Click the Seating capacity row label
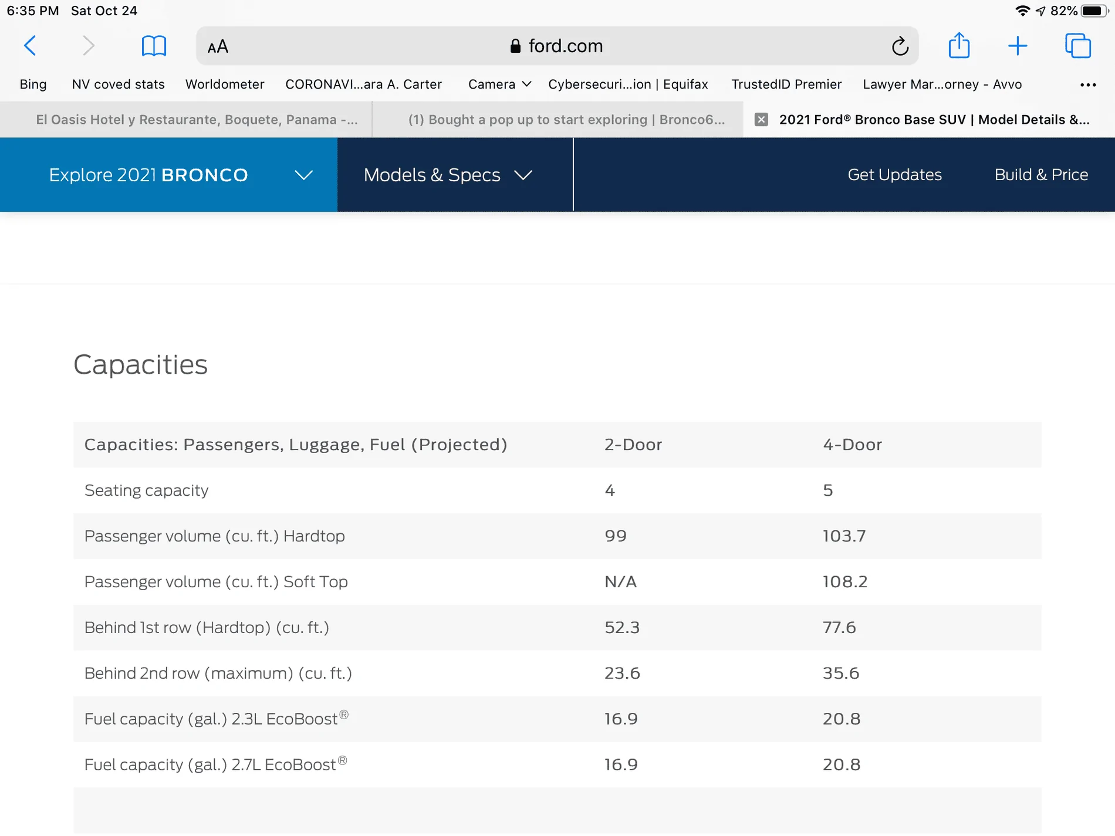The height and width of the screenshot is (836, 1115). 146,490
